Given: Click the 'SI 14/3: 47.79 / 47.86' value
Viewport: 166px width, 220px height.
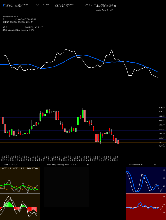Looking at the screenshot, I should pos(26,19).
